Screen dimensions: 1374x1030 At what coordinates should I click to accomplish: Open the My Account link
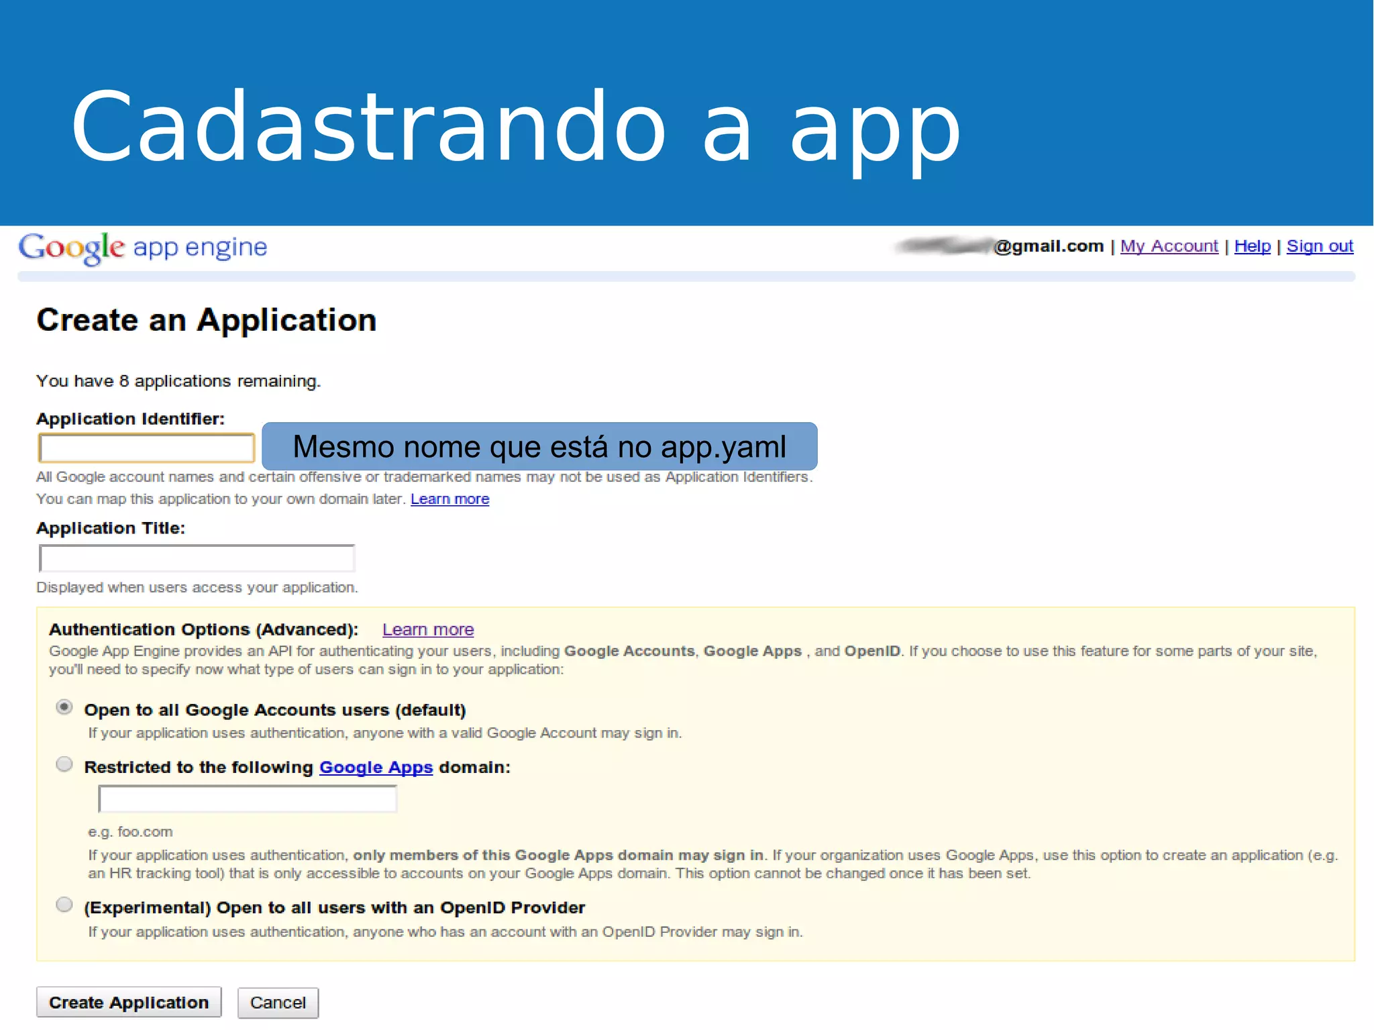point(1169,246)
